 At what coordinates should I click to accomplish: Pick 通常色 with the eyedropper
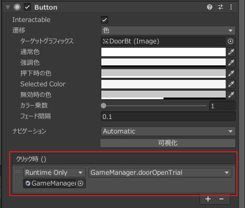click(x=231, y=52)
